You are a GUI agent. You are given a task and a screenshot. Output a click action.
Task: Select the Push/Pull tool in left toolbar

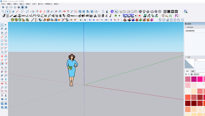[6, 56]
